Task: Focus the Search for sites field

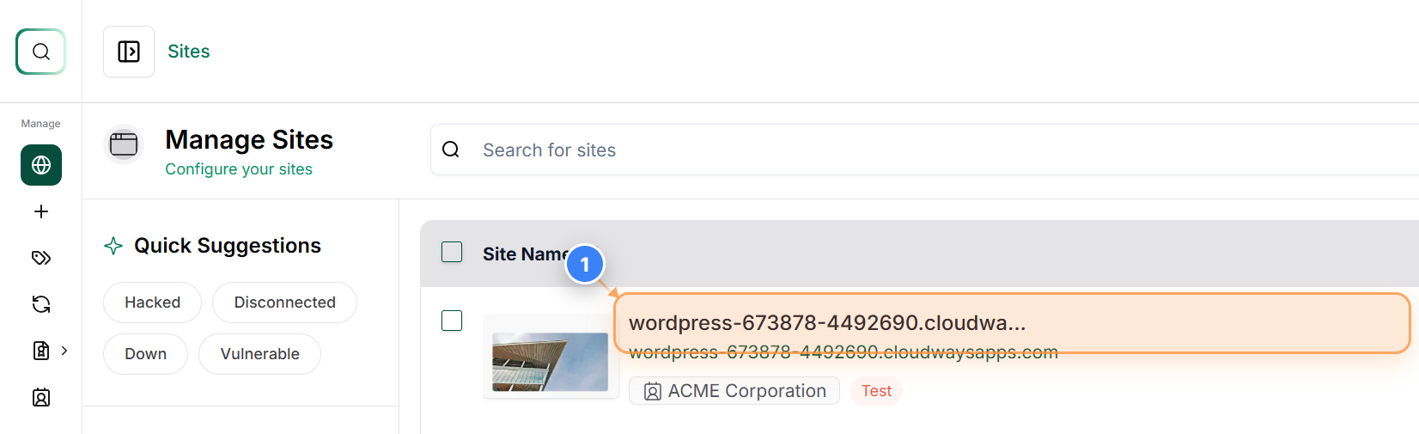Action: (x=924, y=150)
